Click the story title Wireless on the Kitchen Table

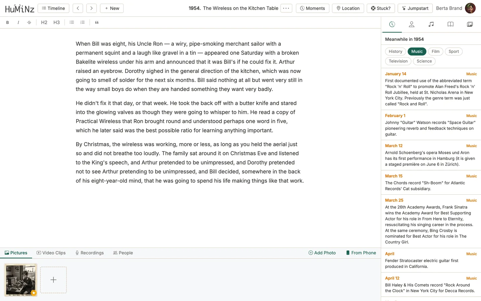point(240,8)
